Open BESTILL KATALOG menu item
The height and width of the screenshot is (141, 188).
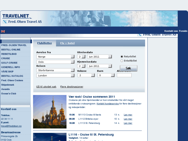12,76
